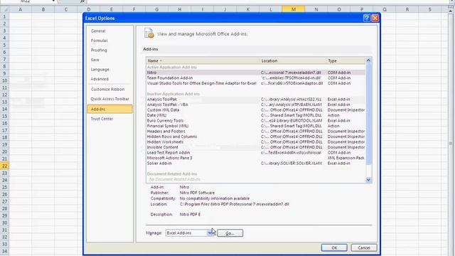
Task: Select the Add-Ins category
Action: pos(109,109)
